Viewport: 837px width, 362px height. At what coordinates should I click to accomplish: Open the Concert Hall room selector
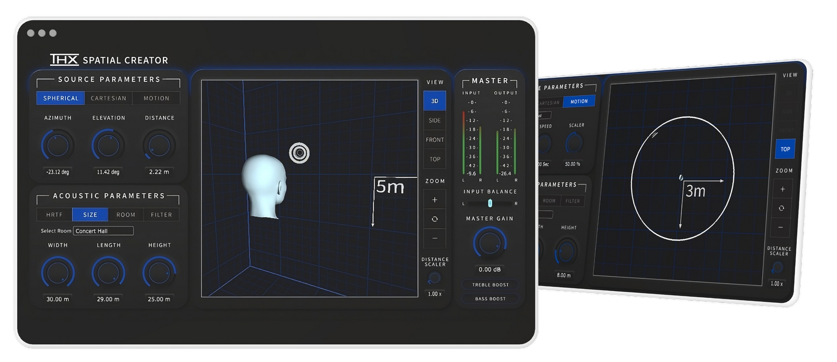tap(103, 230)
